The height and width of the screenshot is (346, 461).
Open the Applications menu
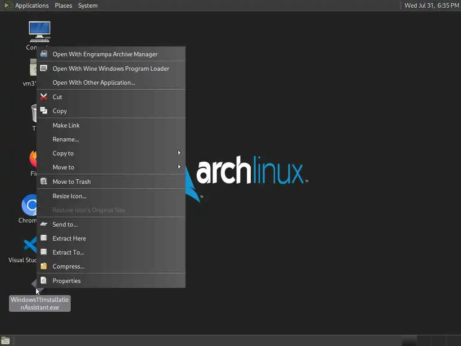coord(32,5)
